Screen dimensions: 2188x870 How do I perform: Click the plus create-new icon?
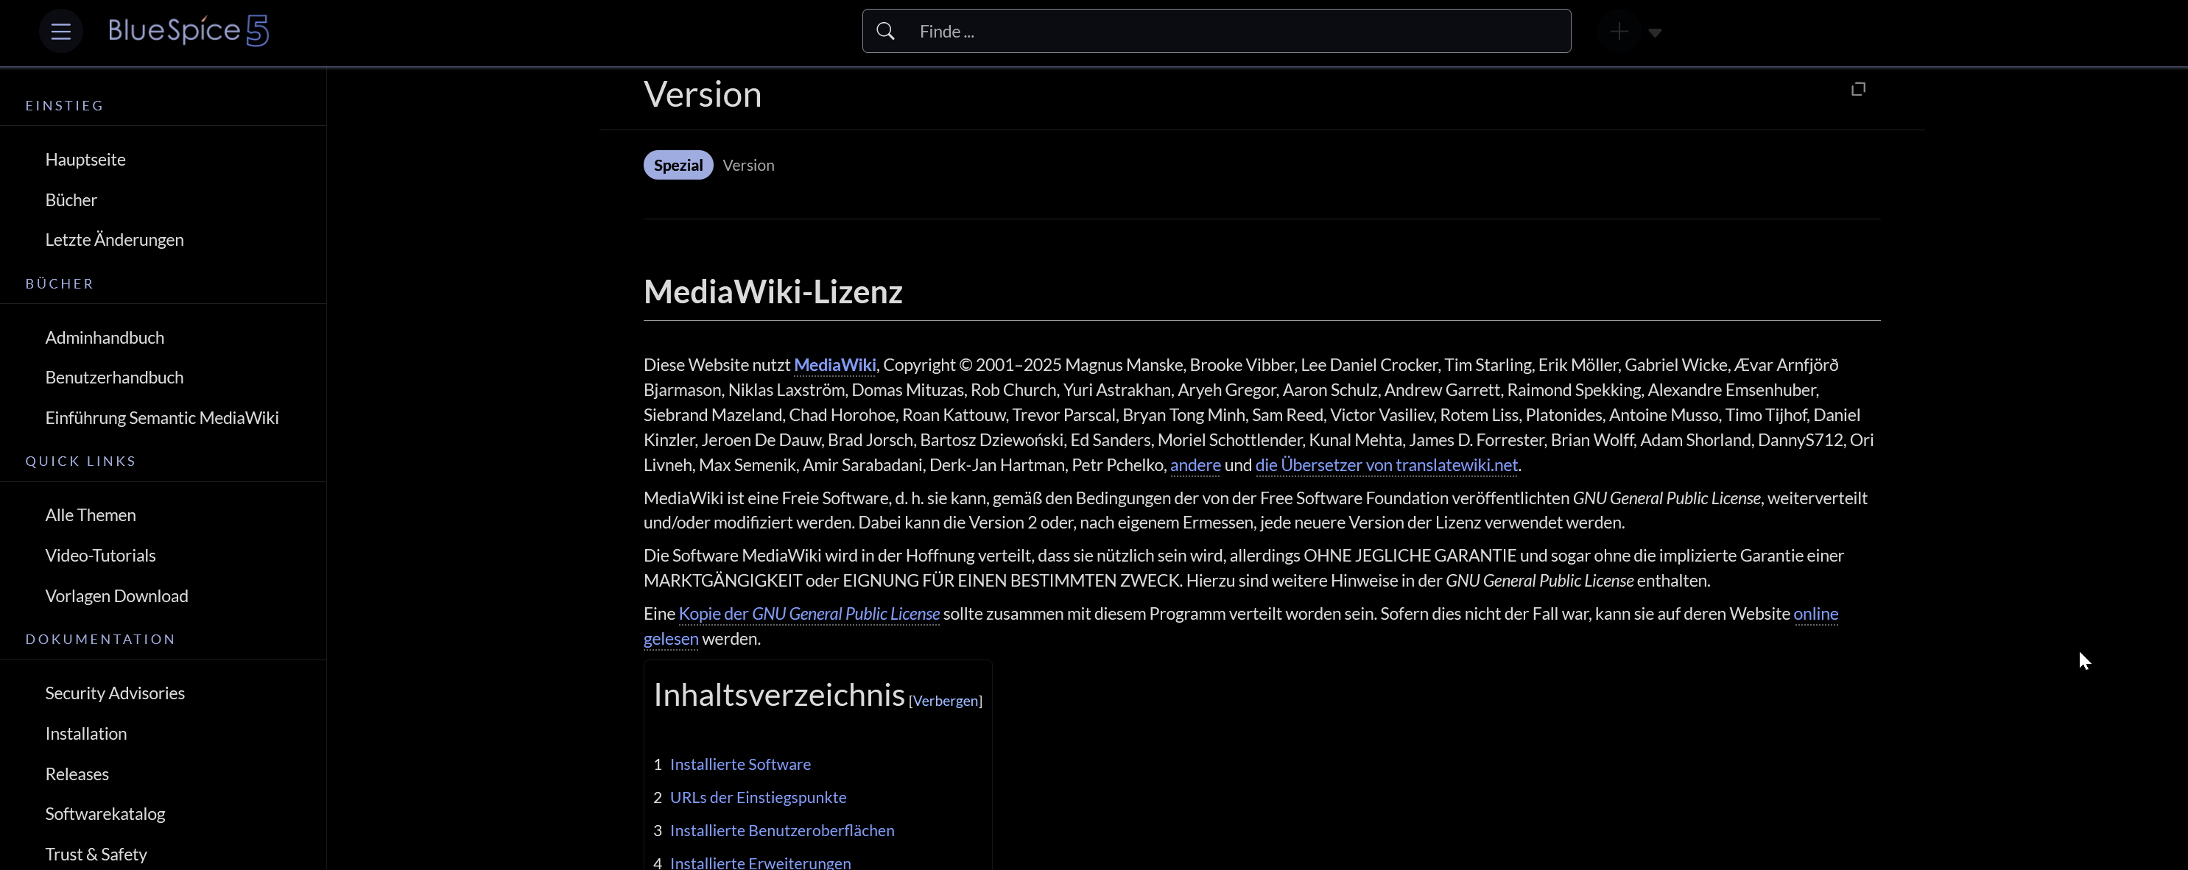click(1618, 32)
